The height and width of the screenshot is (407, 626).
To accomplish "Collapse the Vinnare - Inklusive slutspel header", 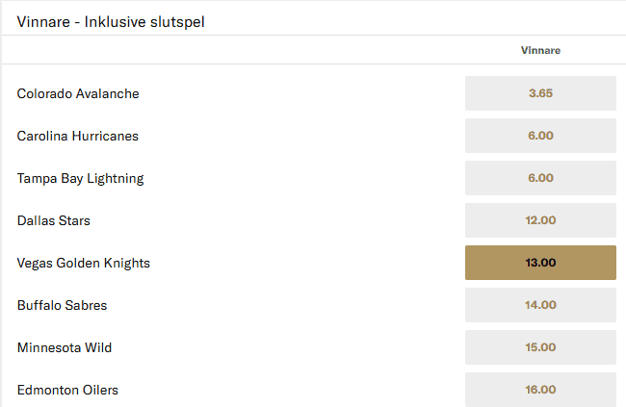I will click(111, 20).
